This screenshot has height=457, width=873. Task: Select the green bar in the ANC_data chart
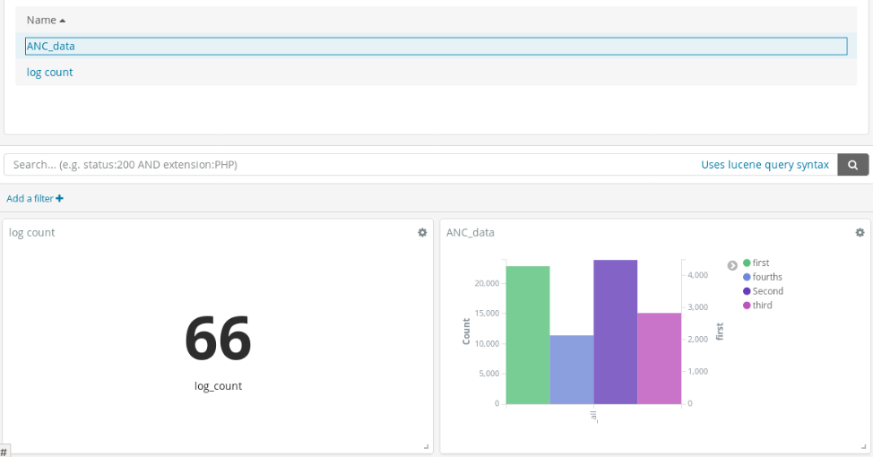528,334
